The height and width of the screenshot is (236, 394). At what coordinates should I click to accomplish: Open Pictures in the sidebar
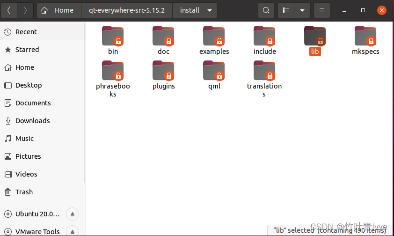tap(43, 156)
